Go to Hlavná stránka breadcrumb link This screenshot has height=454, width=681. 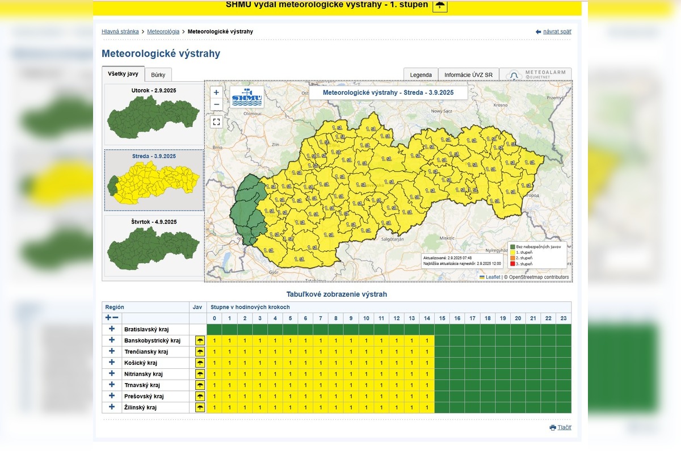(120, 32)
